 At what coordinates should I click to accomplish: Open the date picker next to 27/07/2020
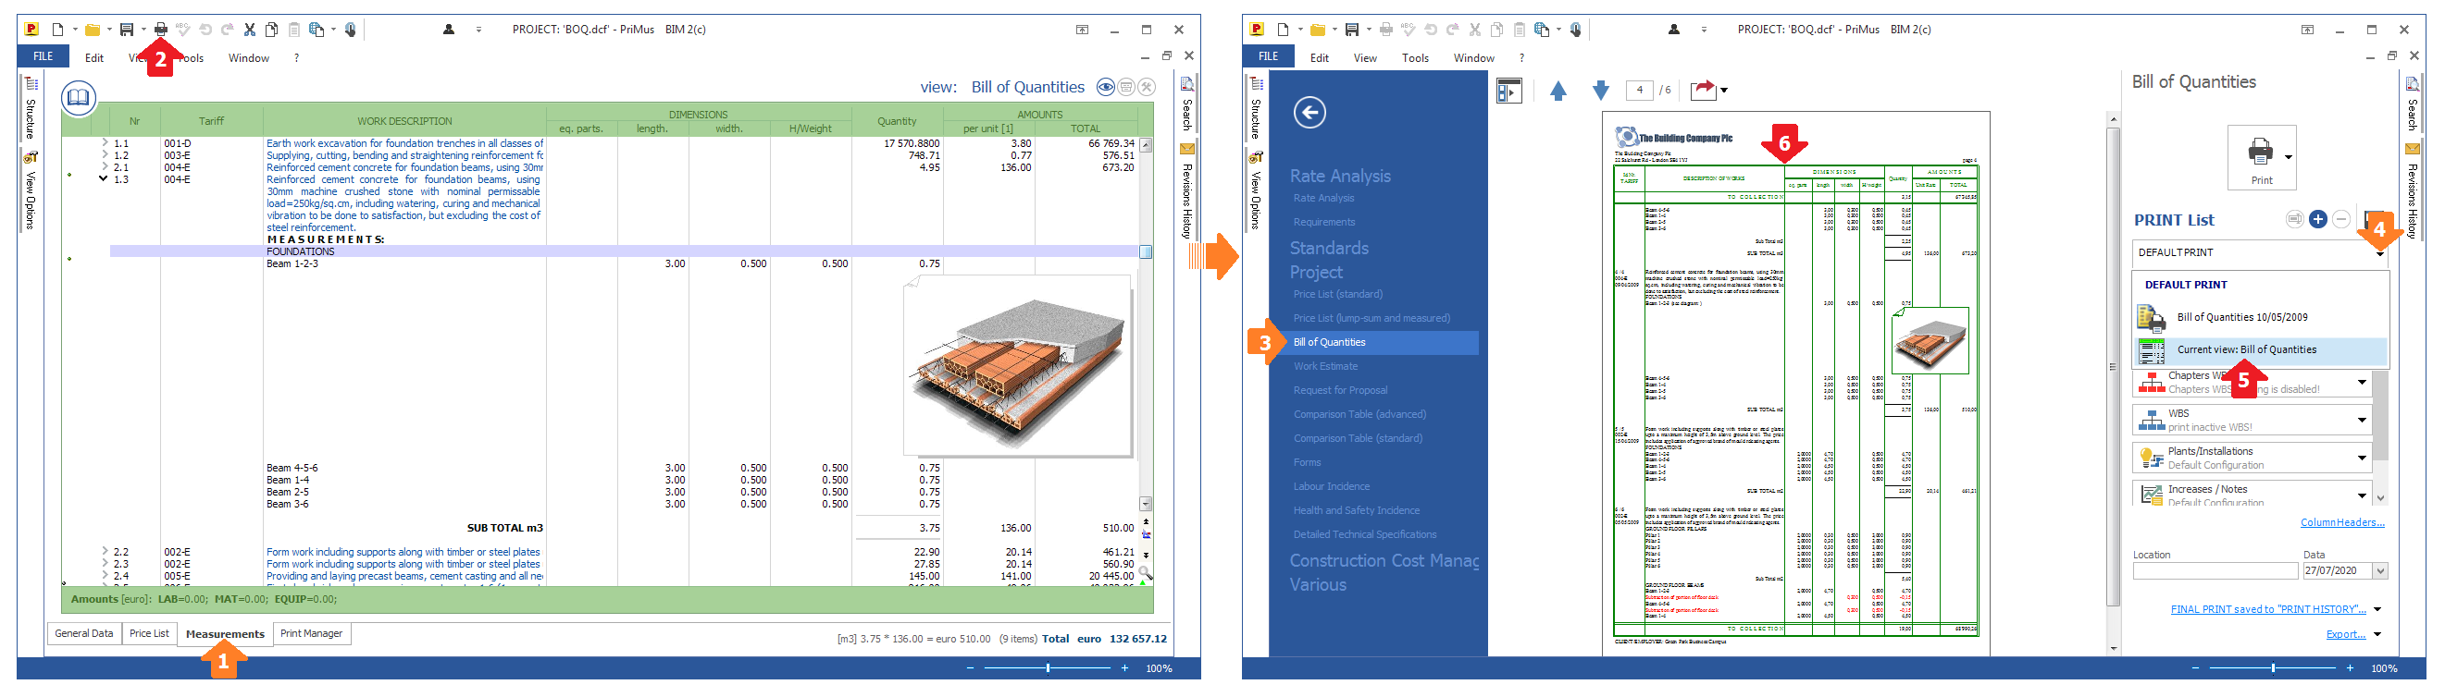(x=2380, y=571)
